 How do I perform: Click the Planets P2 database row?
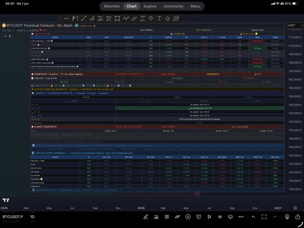tap(157, 186)
